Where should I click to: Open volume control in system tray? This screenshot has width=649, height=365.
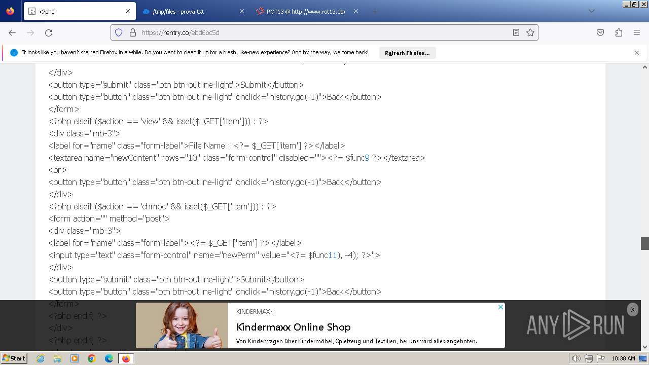(576, 358)
